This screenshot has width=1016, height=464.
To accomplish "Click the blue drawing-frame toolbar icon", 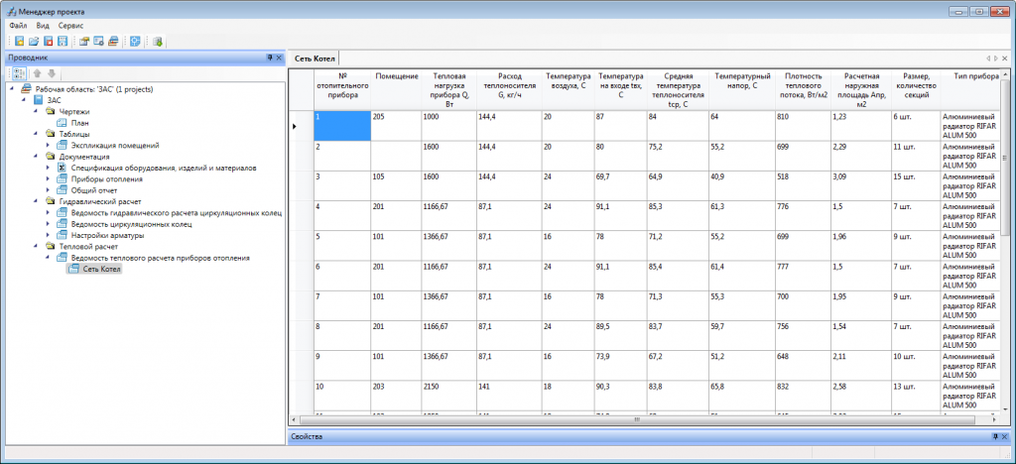I will click(x=135, y=42).
